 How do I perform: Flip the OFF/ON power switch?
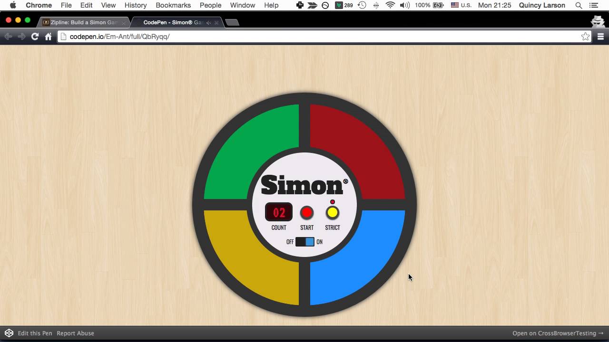305,242
